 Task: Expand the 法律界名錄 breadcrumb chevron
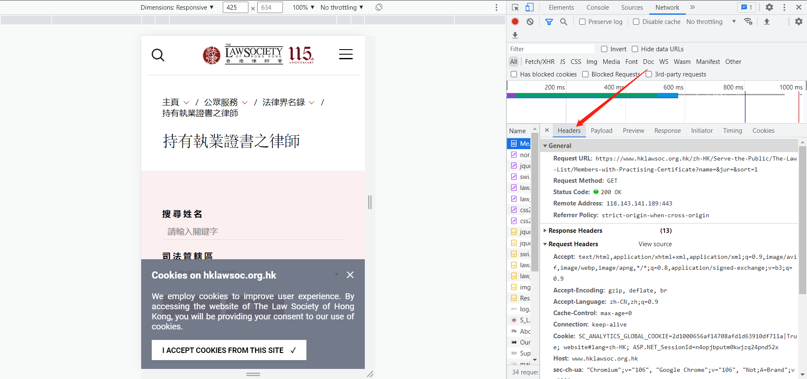coord(311,103)
